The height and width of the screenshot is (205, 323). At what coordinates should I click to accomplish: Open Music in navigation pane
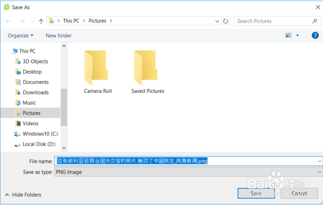point(29,102)
